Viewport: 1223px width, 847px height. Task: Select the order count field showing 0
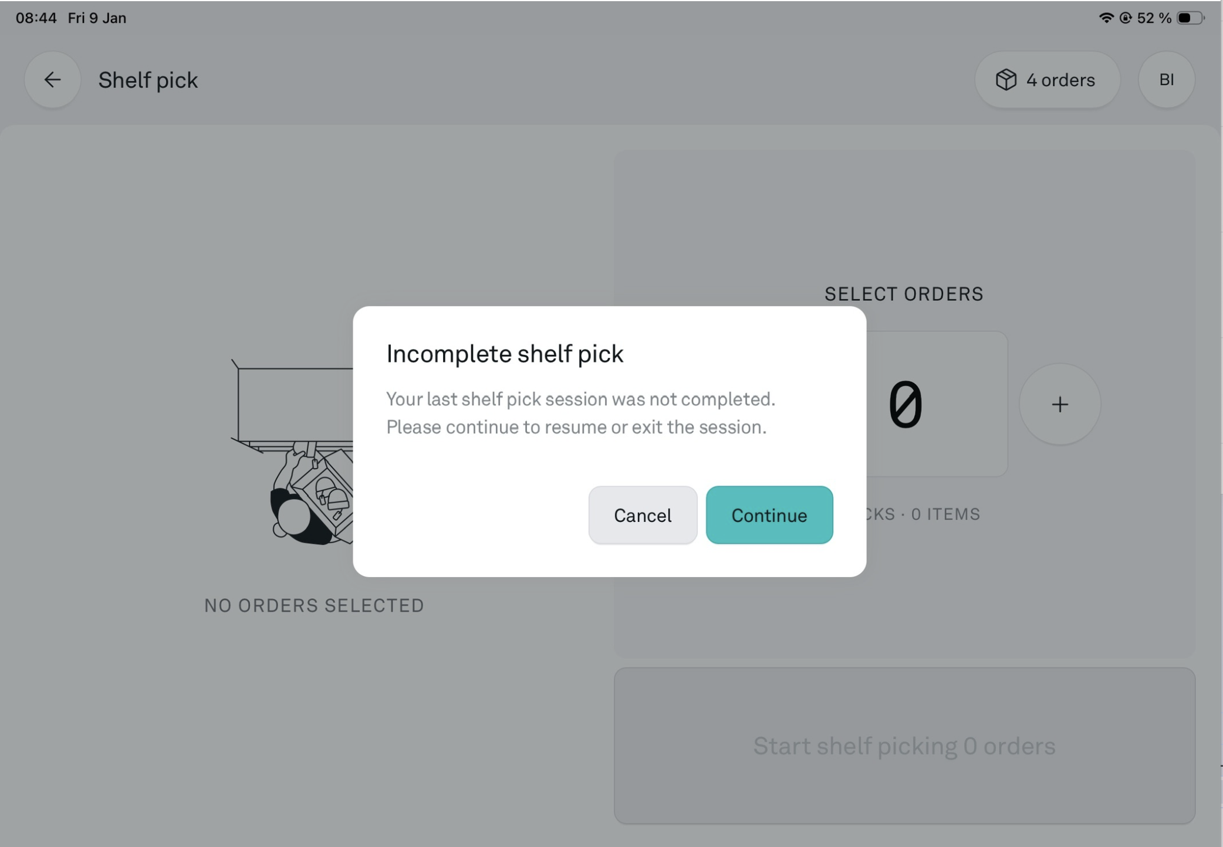coord(937,404)
